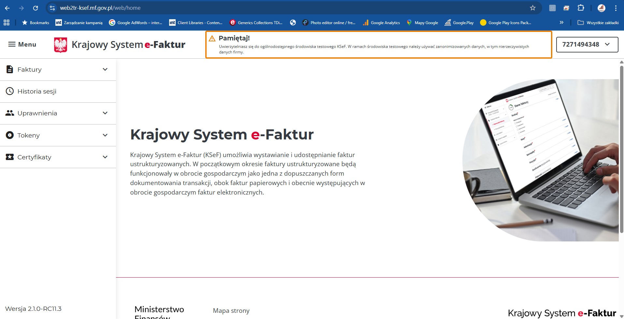Open the hamburger Menu icon
This screenshot has height=319, width=624.
12,44
